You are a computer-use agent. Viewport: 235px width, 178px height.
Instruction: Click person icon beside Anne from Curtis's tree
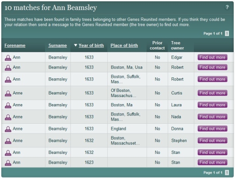[x=8, y=93]
